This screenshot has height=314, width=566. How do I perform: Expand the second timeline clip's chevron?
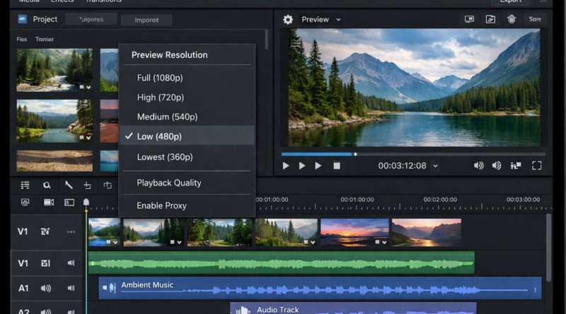[x=179, y=242]
